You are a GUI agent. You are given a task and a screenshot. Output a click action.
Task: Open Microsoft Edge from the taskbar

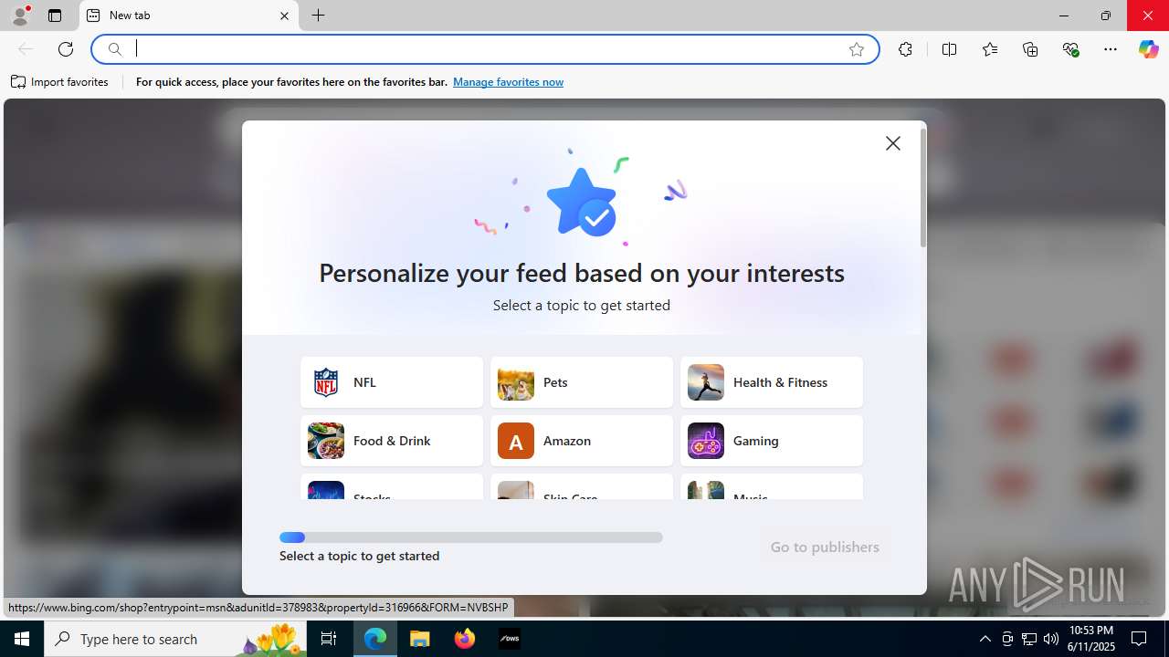click(375, 639)
